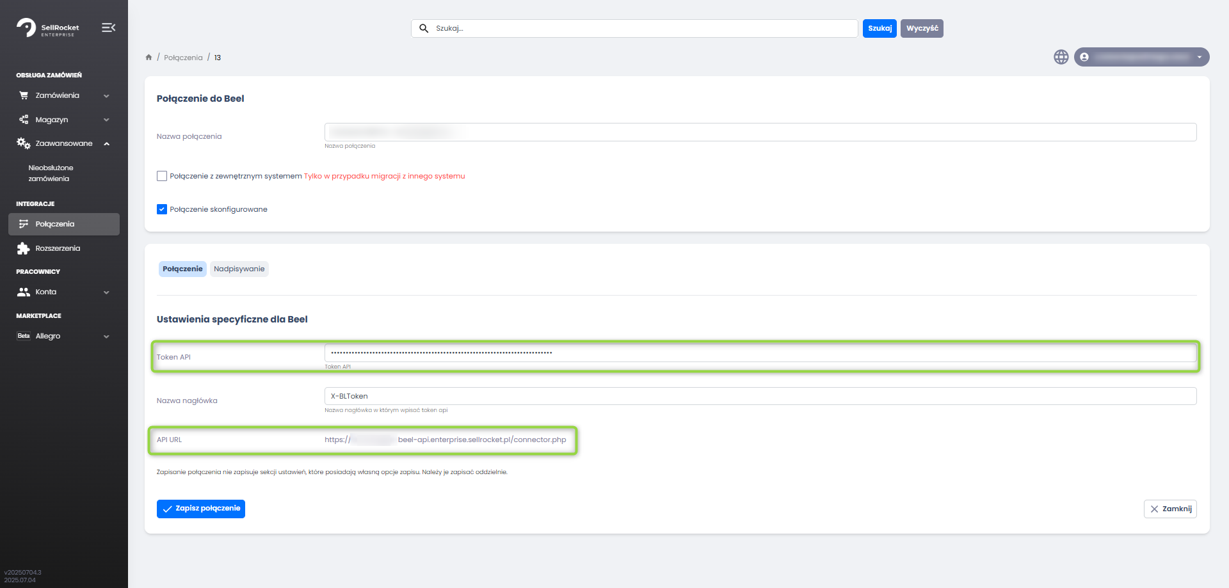Focus the Szukaj search input field
The height and width of the screenshot is (588, 1229).
[x=634, y=28]
